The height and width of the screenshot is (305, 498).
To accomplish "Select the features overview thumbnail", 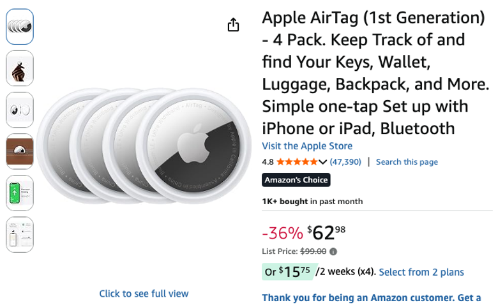I will [20, 235].
